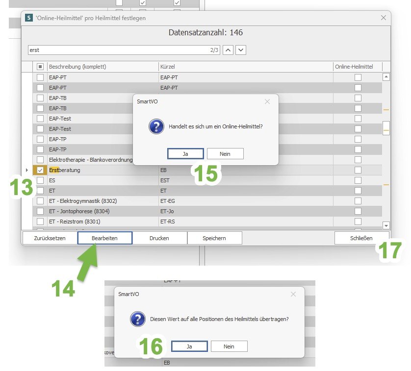The width and height of the screenshot is (411, 371).
Task: Click the SmartVO app icon in title bar
Action: [28, 18]
